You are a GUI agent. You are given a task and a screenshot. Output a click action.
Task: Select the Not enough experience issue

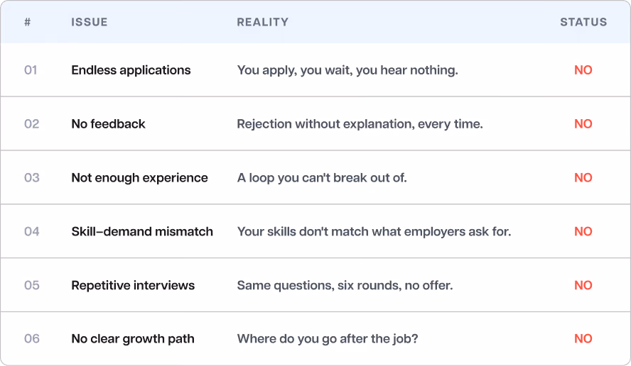pyautogui.click(x=140, y=177)
